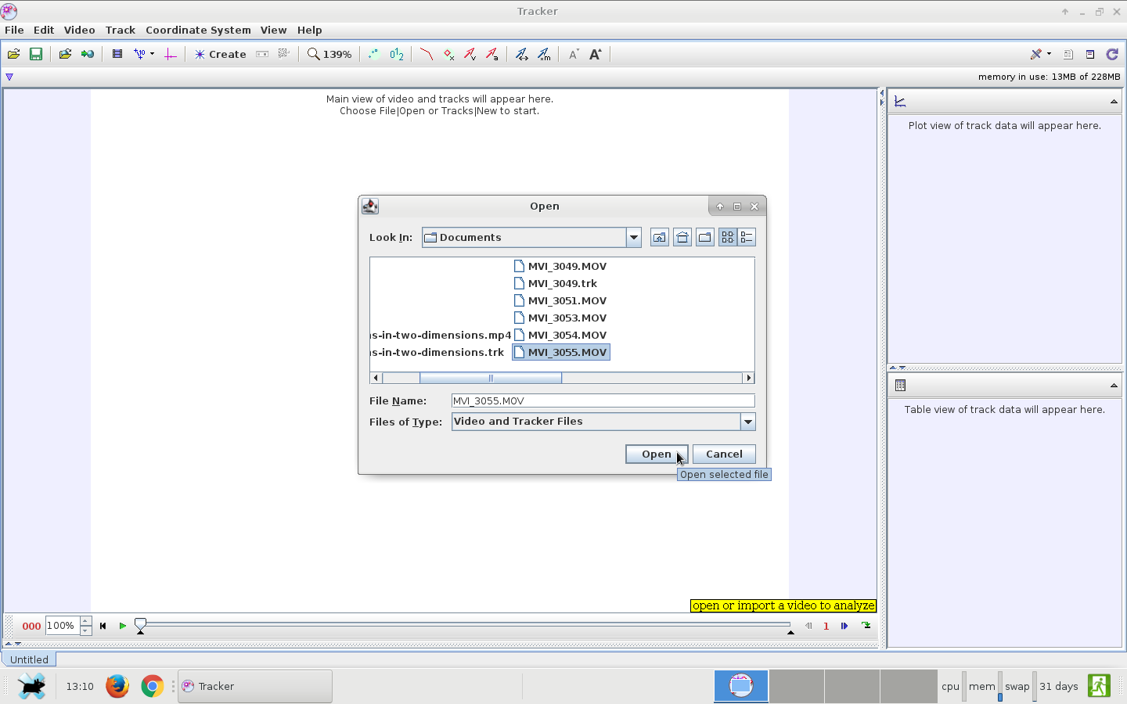The height and width of the screenshot is (704, 1127).
Task: Open the Coordinate System menu
Action: click(x=198, y=30)
